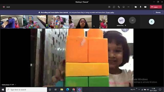
Task: Open volume icon in system tray
Action: coord(148,90)
